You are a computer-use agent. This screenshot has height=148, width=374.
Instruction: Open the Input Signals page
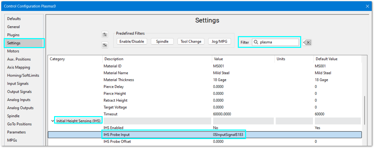tap(18, 83)
